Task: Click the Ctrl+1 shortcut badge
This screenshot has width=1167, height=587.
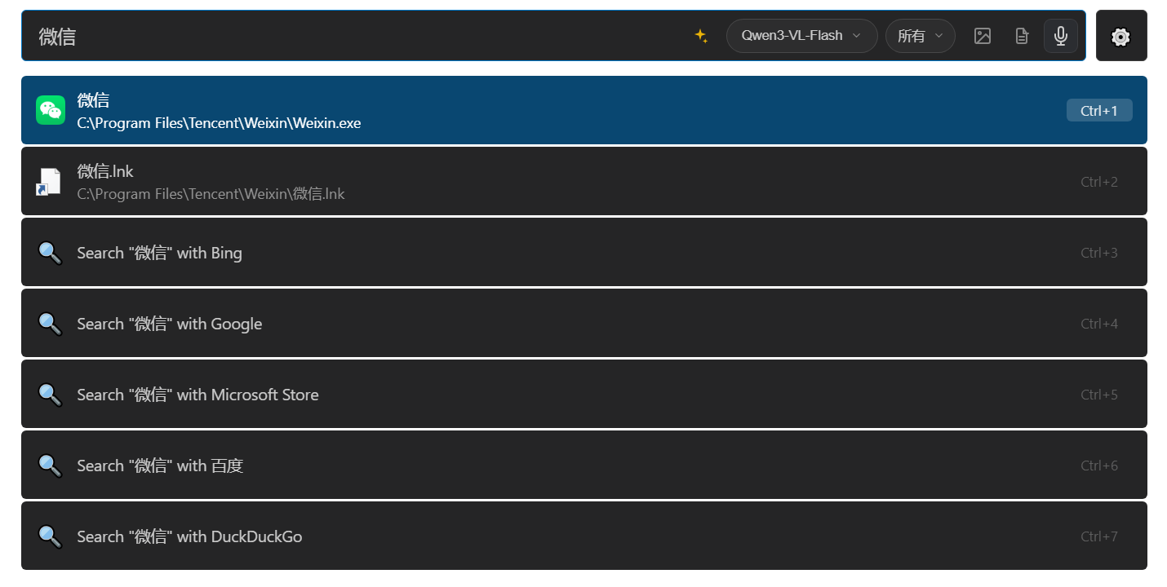Action: point(1099,110)
